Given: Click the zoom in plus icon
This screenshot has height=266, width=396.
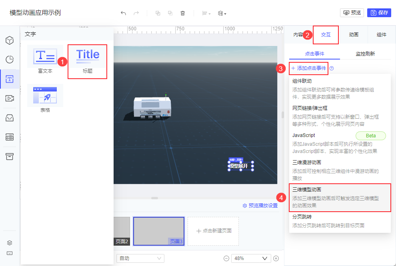Looking at the screenshot, I should tap(276, 258).
